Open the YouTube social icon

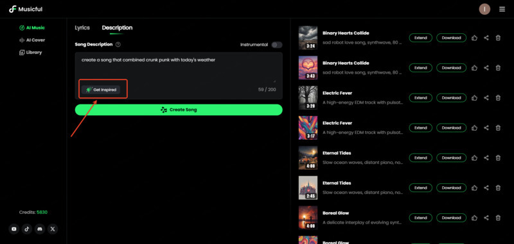[x=14, y=229]
